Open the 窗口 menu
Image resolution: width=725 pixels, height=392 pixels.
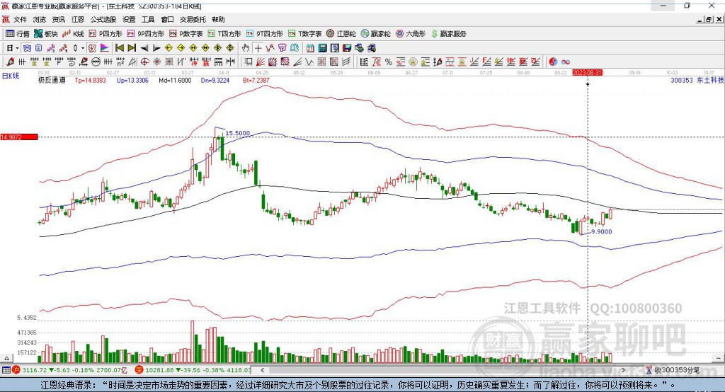click(167, 19)
